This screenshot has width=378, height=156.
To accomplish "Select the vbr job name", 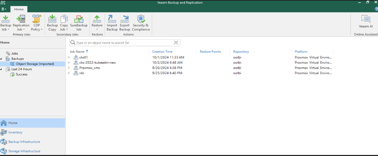I will coord(82,73).
